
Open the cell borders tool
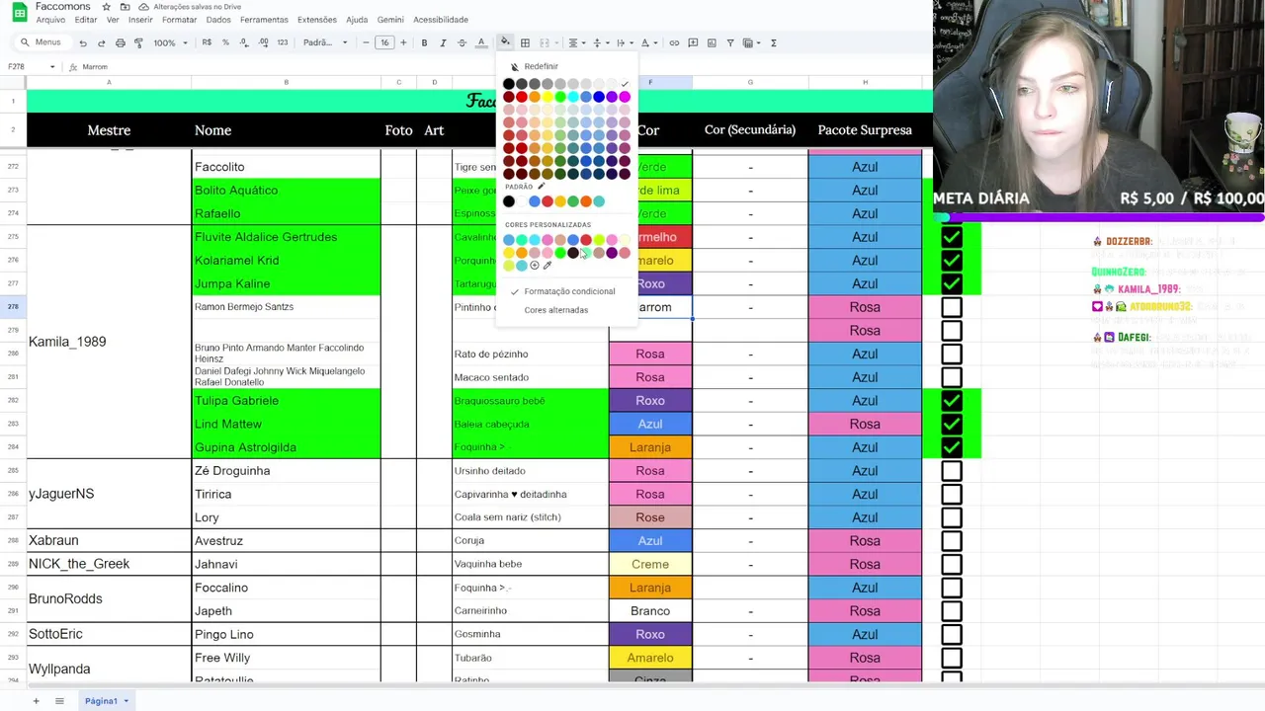point(525,42)
